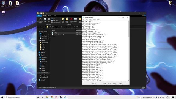Open Notepad Help menu
The width and height of the screenshot is (176, 99).
click(x=98, y=20)
